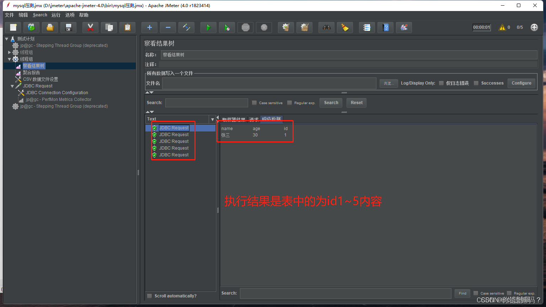Viewport: 546px width, 307px height.
Task: Click the Search button in results panel
Action: [x=331, y=103]
